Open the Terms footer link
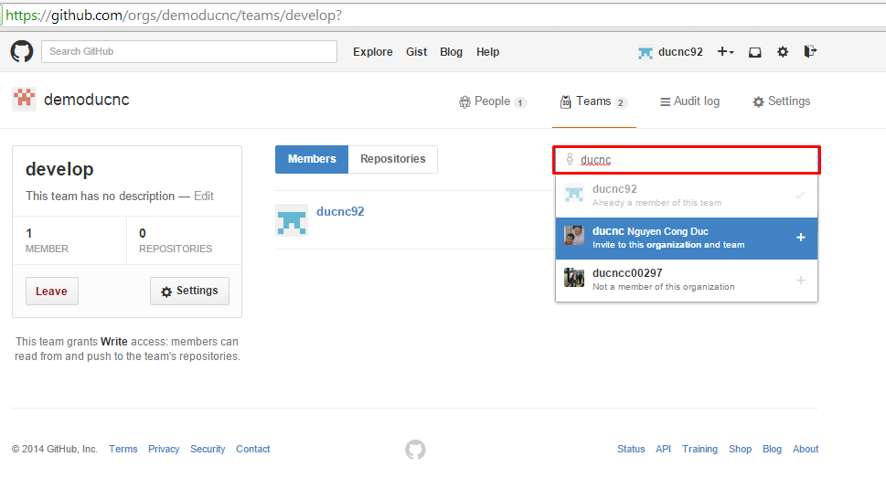The width and height of the screenshot is (886, 478). 123,449
